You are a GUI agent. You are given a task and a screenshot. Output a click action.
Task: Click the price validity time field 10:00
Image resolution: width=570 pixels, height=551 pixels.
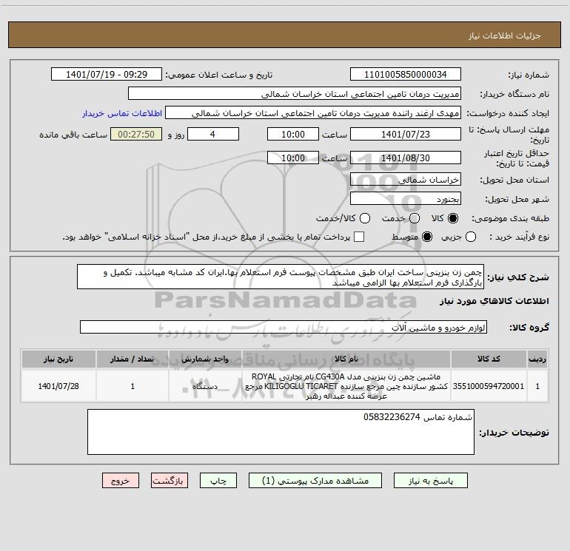[x=293, y=158]
